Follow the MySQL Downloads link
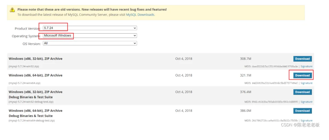This screenshot has height=140, width=329. click(x=140, y=15)
